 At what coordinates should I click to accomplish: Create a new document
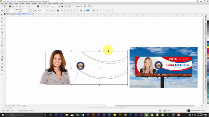2,6
